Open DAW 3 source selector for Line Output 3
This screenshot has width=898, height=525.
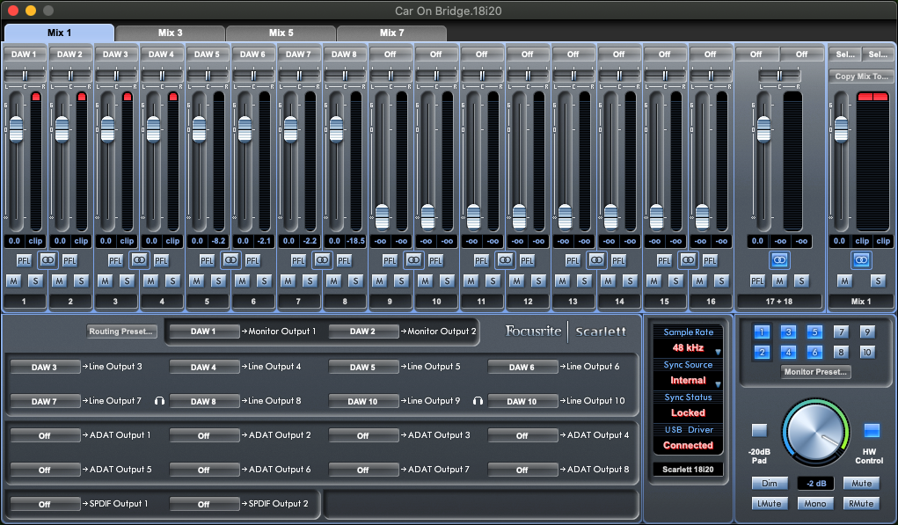point(44,367)
